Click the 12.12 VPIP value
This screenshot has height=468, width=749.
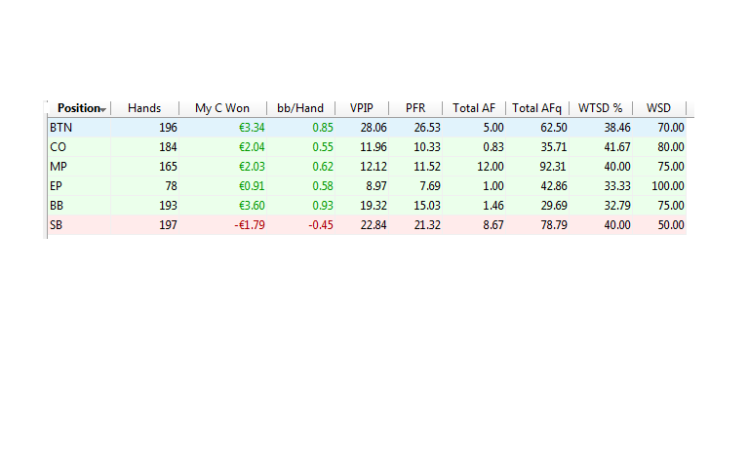(x=374, y=167)
